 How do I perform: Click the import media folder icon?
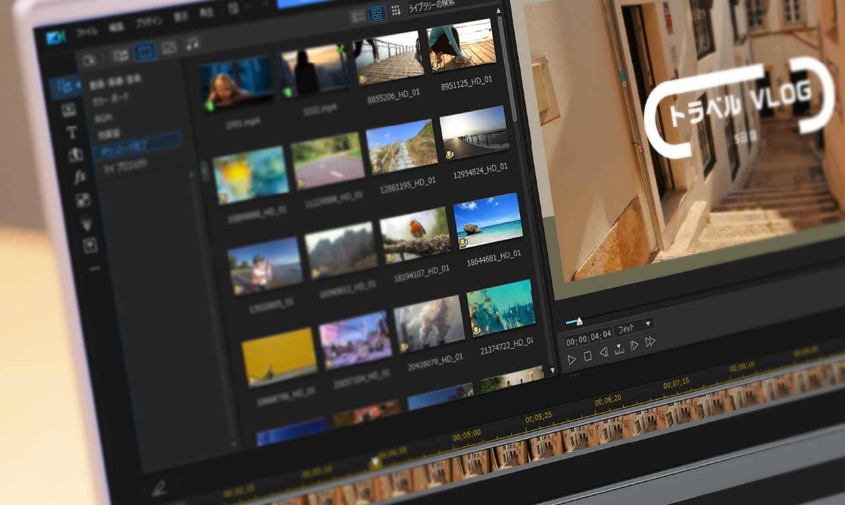[88, 59]
